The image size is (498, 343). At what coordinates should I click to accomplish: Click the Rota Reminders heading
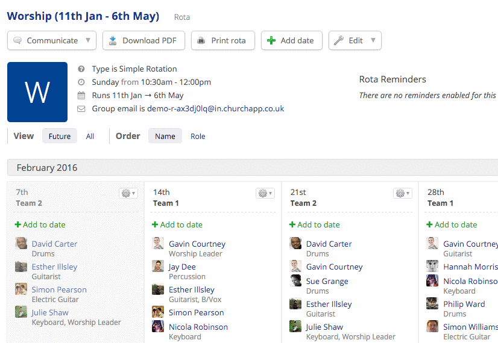click(392, 79)
